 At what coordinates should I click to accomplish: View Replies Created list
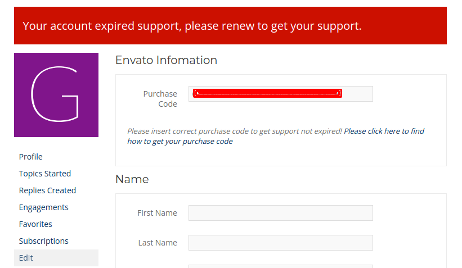pyautogui.click(x=47, y=190)
